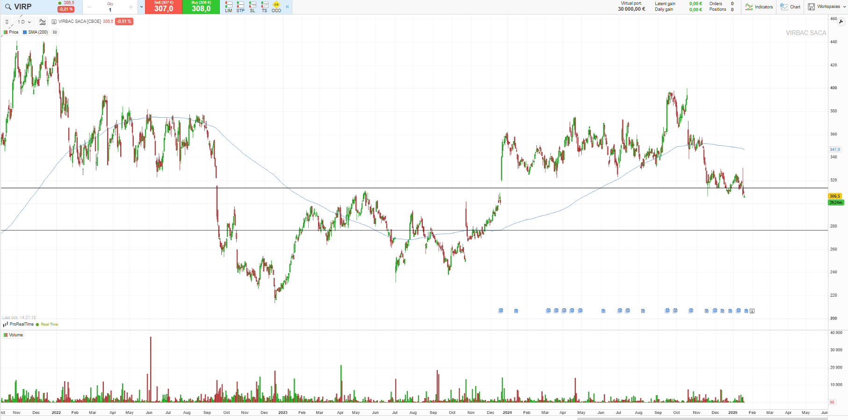Viewport: 848px width, 420px height.
Task: Open the Chart menu
Action: pos(790,7)
